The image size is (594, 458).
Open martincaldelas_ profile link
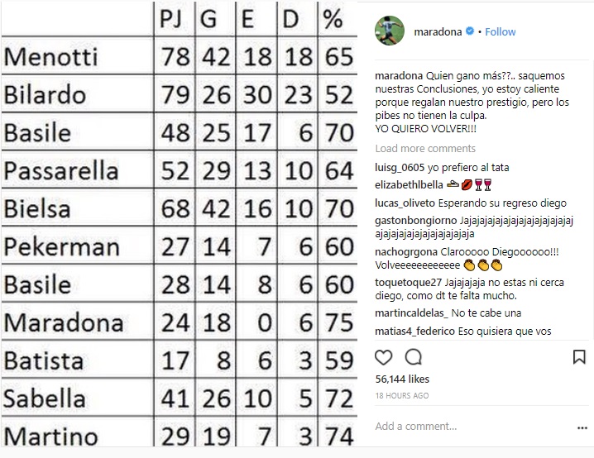tap(411, 313)
